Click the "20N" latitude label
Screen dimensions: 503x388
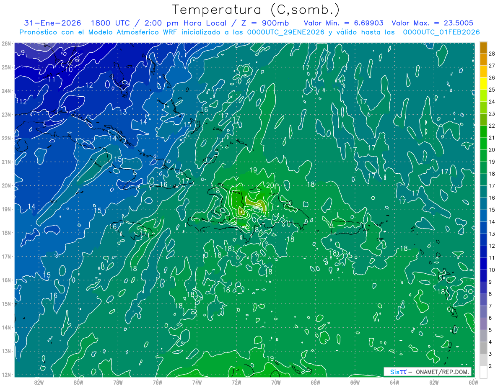point(6,185)
